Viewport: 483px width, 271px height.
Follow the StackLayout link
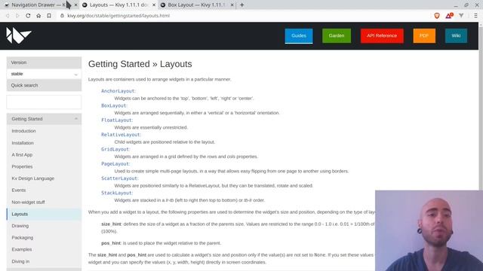(117, 193)
